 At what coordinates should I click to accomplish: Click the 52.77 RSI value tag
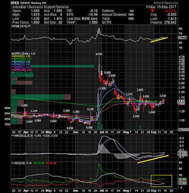pyautogui.click(x=182, y=38)
